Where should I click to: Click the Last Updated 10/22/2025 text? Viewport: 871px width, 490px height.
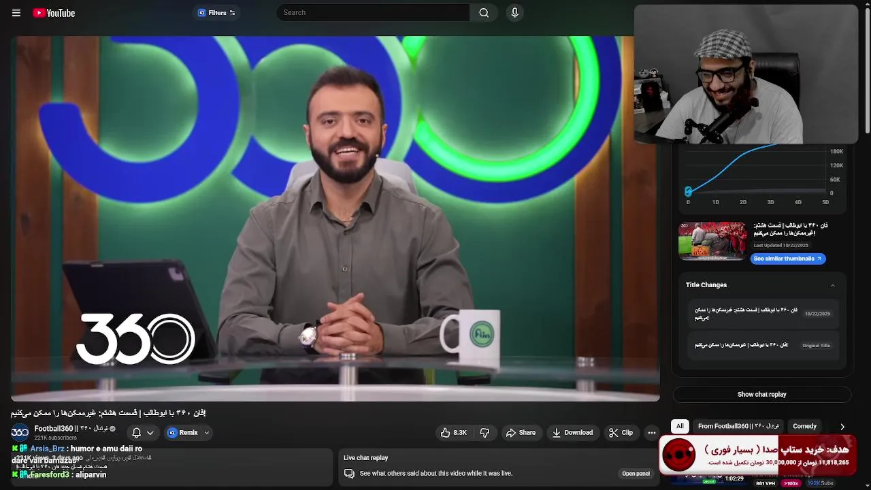(x=780, y=245)
